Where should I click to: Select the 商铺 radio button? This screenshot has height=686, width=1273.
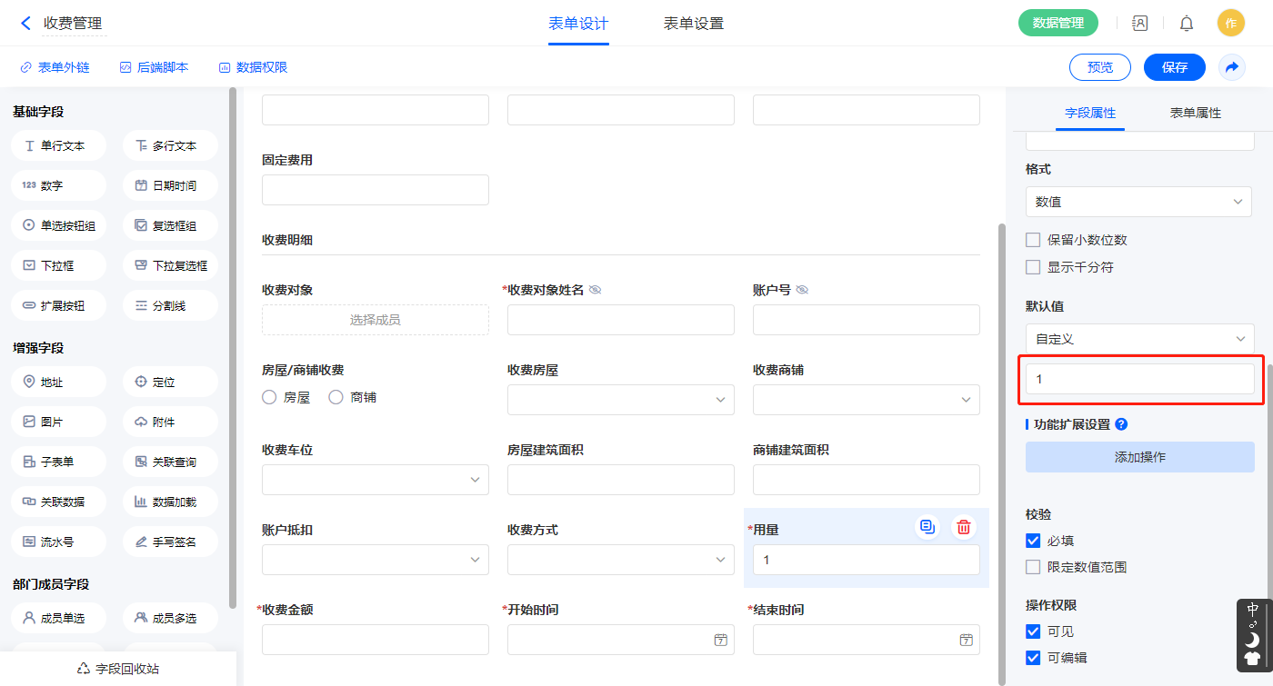336,397
